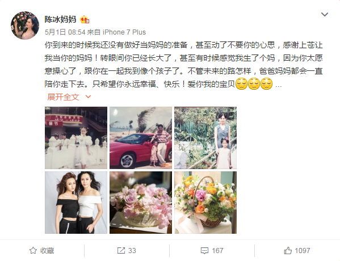Click the gold crown membership badge
Viewport: 340px width, 261px height.
coord(85,19)
